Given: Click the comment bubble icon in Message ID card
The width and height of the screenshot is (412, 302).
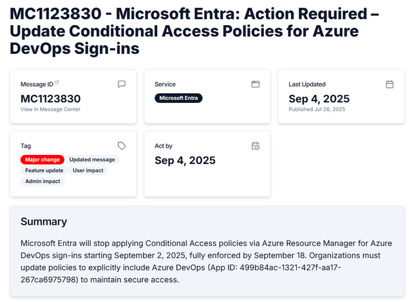Looking at the screenshot, I should pyautogui.click(x=122, y=84).
